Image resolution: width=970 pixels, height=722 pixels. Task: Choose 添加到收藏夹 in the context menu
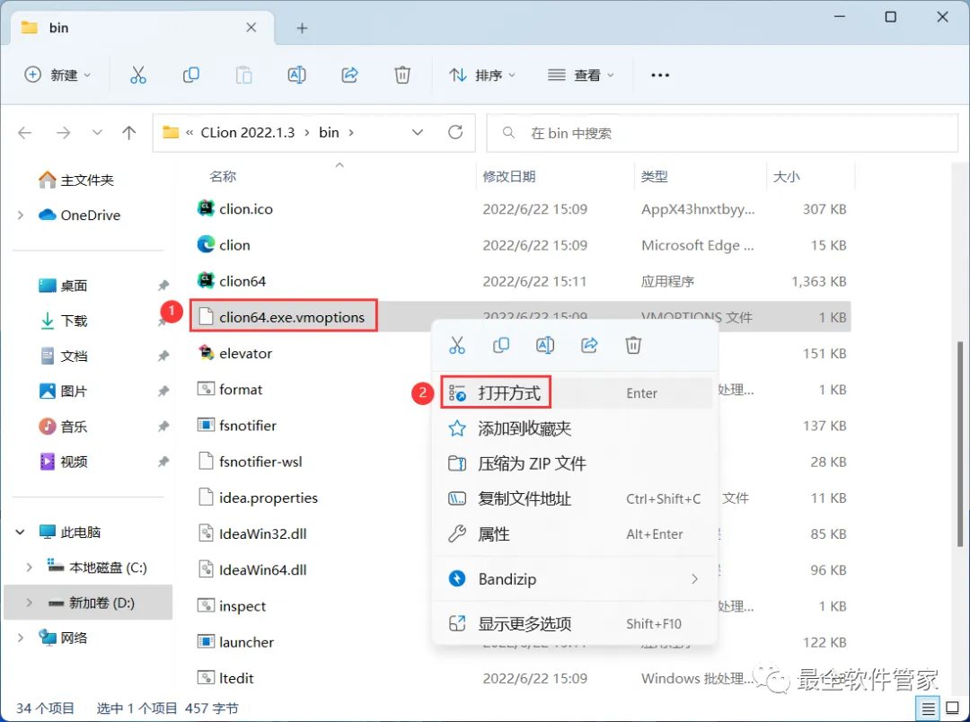[576, 428]
